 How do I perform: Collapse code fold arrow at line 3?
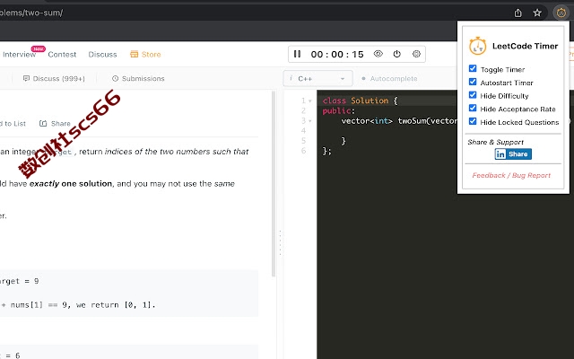click(x=310, y=121)
